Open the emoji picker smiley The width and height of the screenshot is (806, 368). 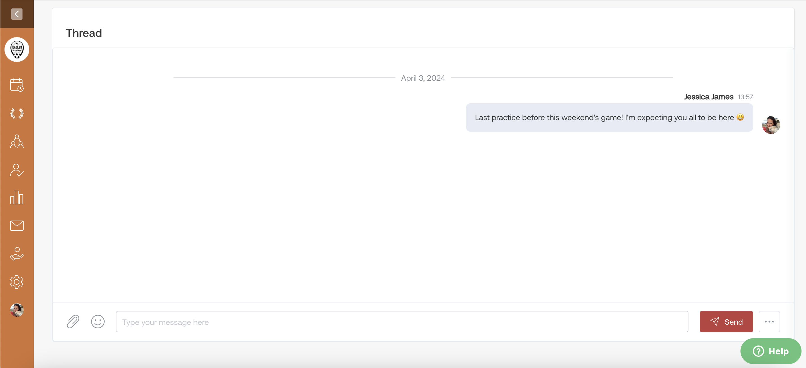coord(98,321)
